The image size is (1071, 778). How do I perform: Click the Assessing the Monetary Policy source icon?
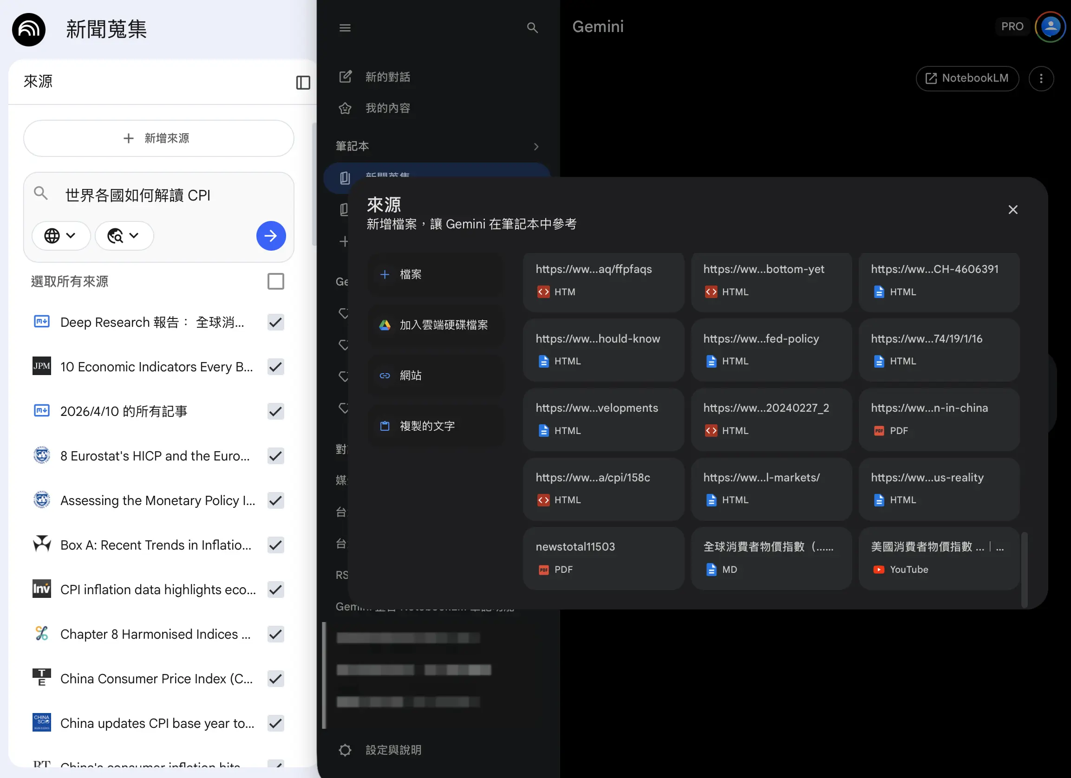pyautogui.click(x=41, y=499)
